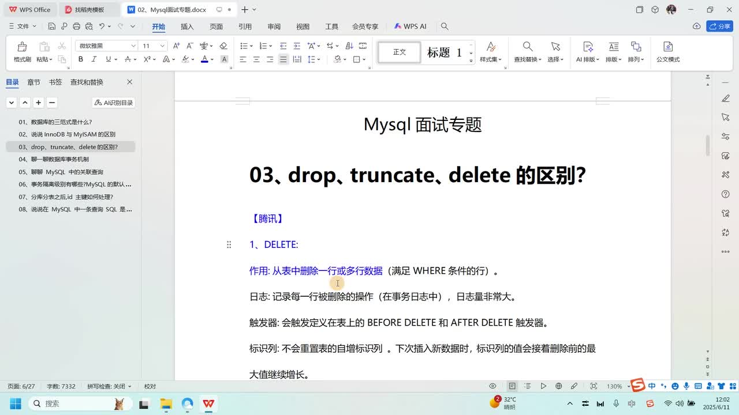
Task: Click the increase font size icon
Action: pos(177,46)
